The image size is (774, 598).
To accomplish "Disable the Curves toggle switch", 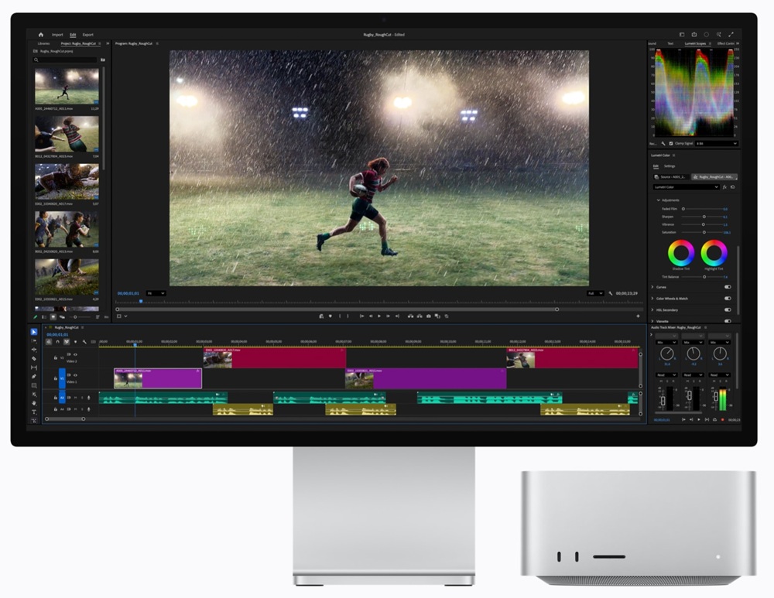I will pos(728,287).
